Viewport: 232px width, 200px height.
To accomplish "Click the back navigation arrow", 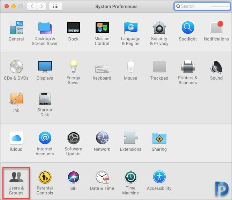I will click(x=32, y=6).
